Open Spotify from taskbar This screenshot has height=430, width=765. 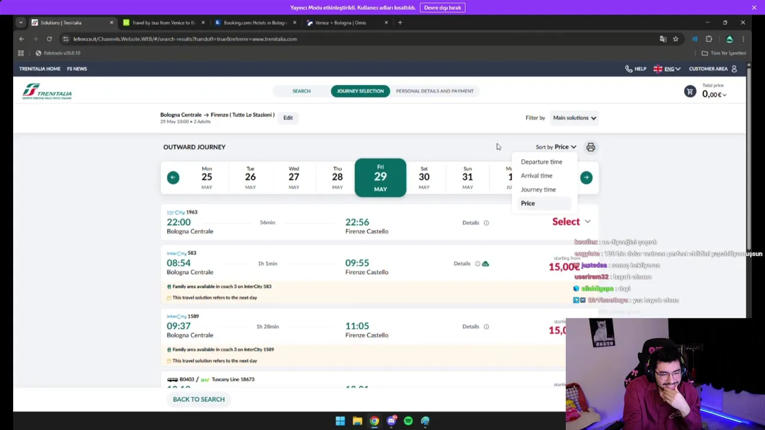[x=408, y=421]
